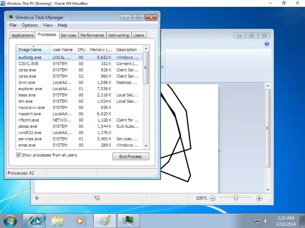Select the CISVC.EXE process row
The width and height of the screenshot is (305, 228).
point(79,64)
